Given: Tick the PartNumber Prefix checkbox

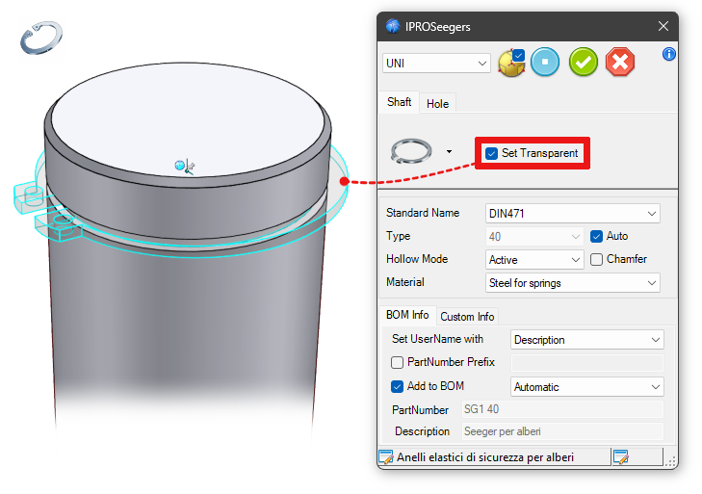Looking at the screenshot, I should (398, 363).
